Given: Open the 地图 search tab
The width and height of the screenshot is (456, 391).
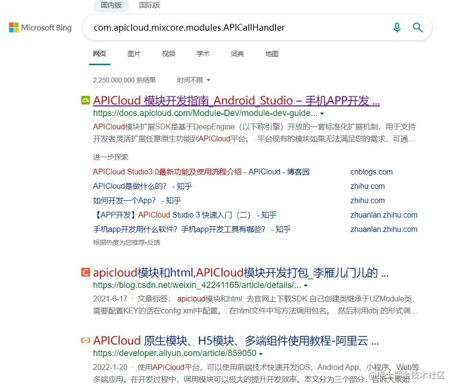Looking at the screenshot, I should point(272,54).
